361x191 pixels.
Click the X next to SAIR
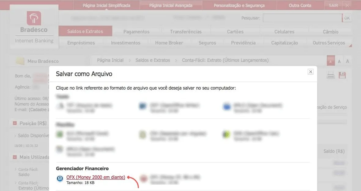pos(347,5)
